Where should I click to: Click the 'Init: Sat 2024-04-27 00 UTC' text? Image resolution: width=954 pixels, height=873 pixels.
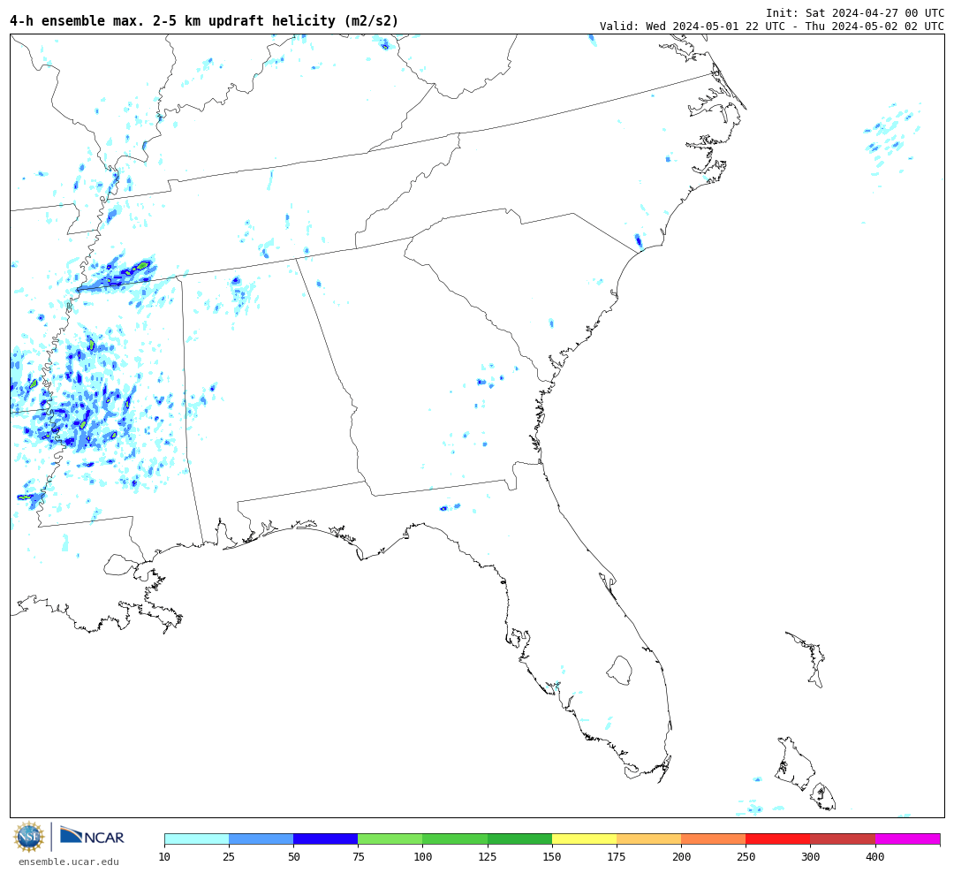click(x=855, y=12)
